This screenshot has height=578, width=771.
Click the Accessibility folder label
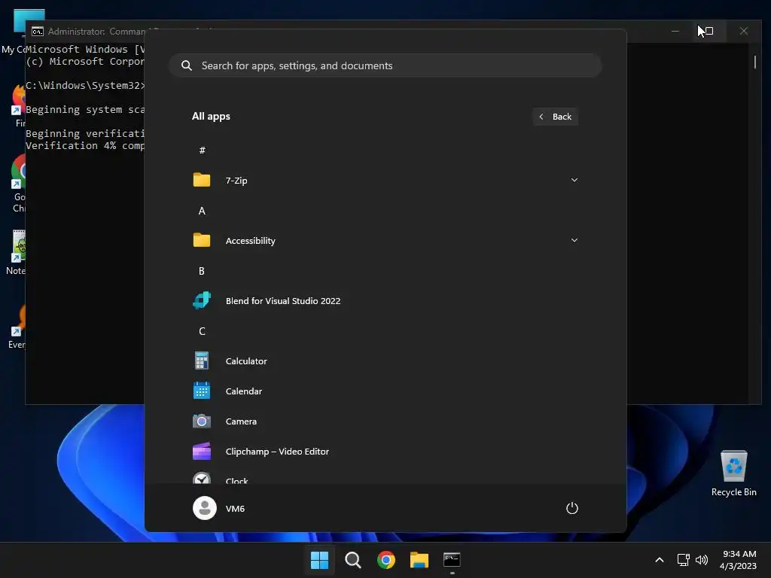250,241
